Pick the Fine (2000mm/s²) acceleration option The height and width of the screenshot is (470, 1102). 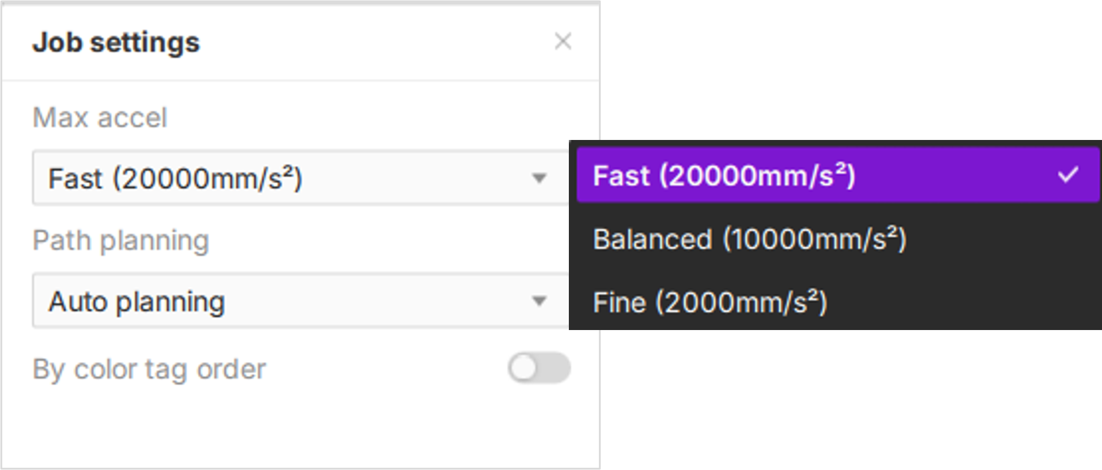tap(709, 302)
